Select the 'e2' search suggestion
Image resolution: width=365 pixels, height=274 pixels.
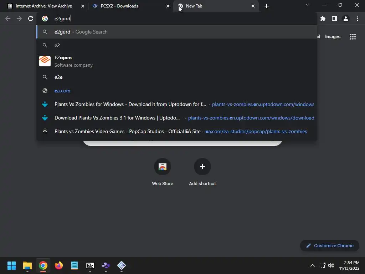click(x=177, y=45)
